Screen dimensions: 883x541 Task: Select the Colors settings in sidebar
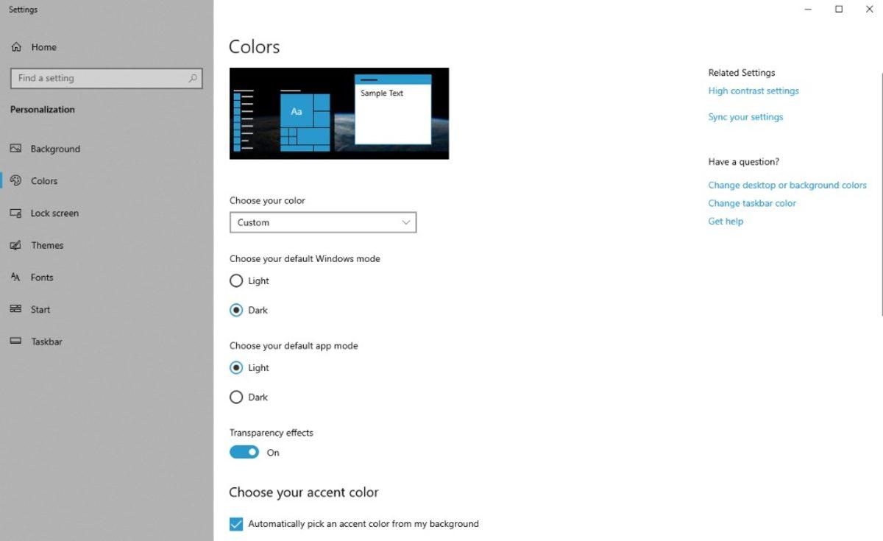click(x=44, y=180)
